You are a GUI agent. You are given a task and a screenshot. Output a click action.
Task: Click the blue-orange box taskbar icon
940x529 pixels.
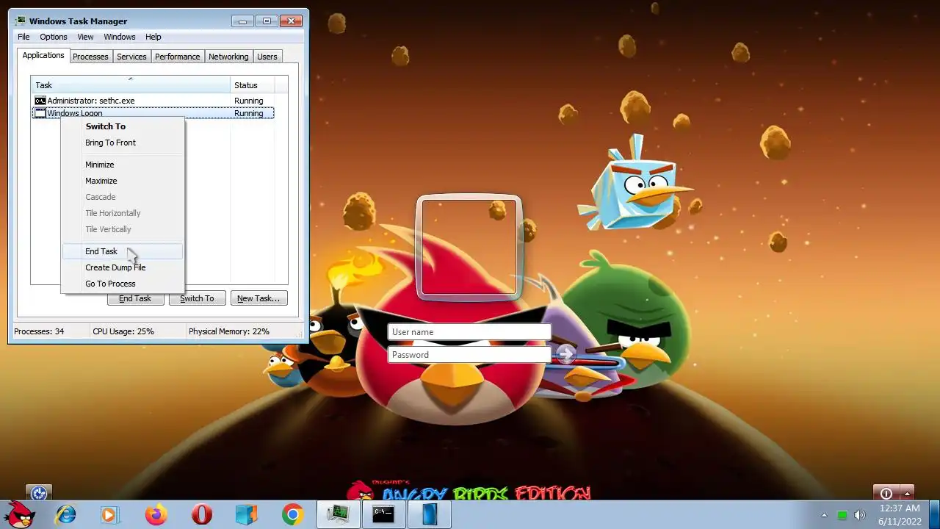[247, 515]
